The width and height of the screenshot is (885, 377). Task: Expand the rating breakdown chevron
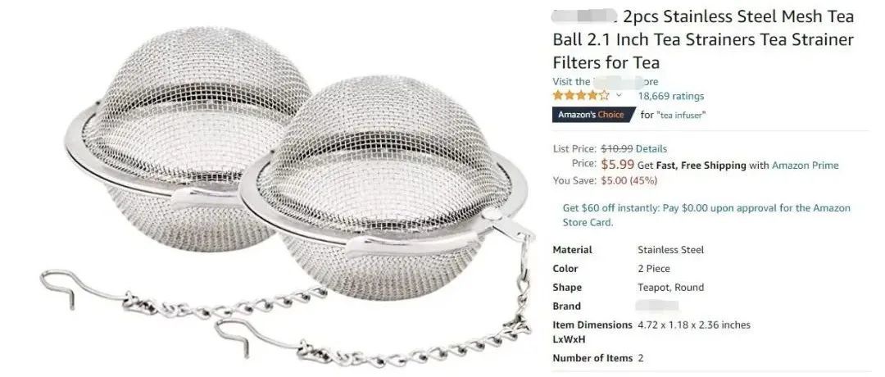point(619,95)
